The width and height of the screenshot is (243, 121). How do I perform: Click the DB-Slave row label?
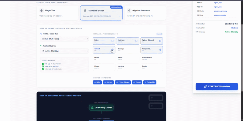pyautogui.click(x=200, y=15)
